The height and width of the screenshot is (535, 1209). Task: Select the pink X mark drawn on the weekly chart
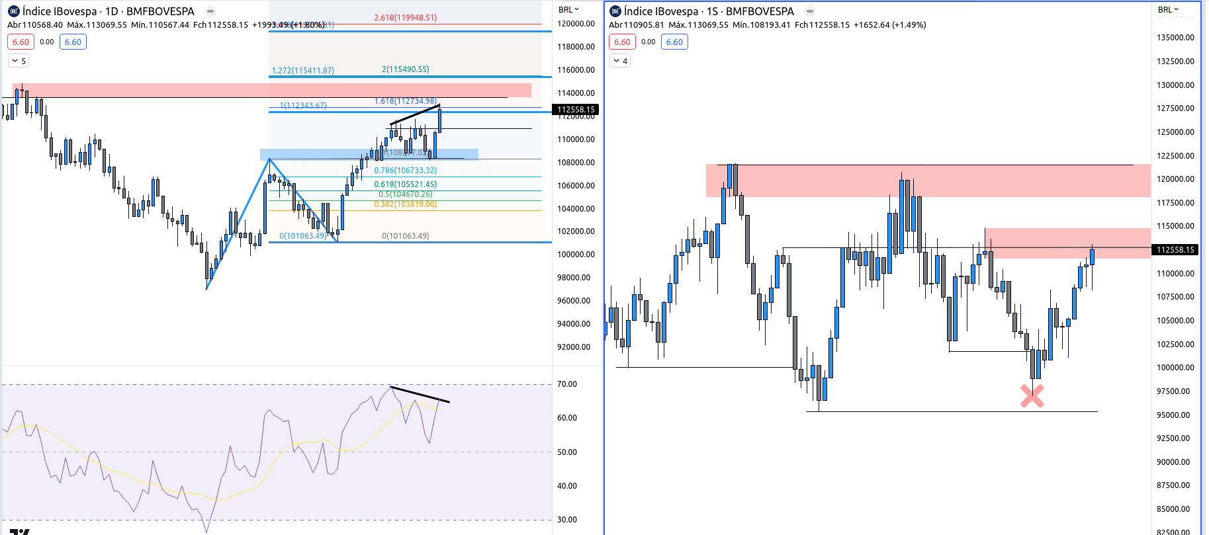tap(1032, 396)
